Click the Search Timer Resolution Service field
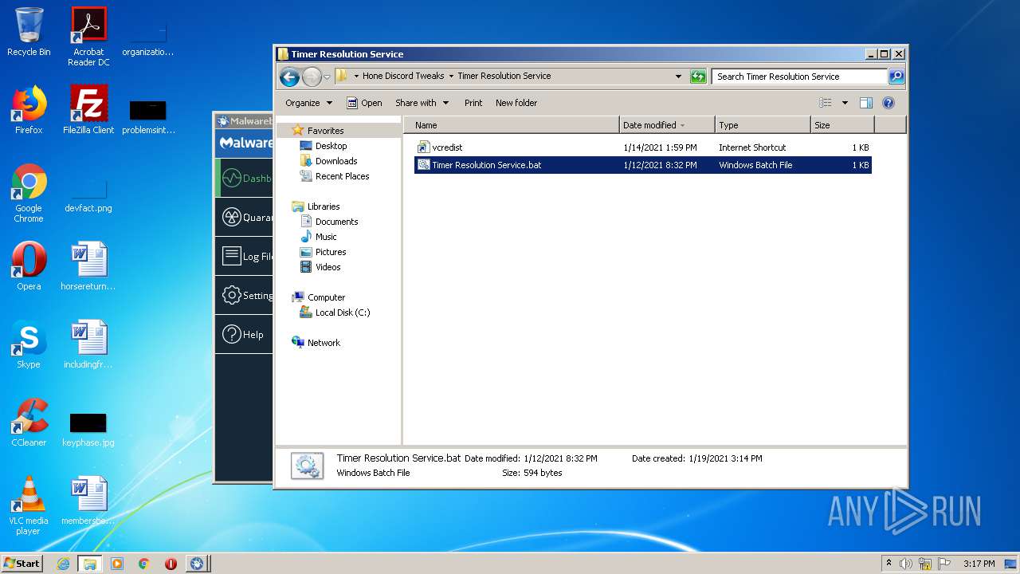 pyautogui.click(x=799, y=77)
